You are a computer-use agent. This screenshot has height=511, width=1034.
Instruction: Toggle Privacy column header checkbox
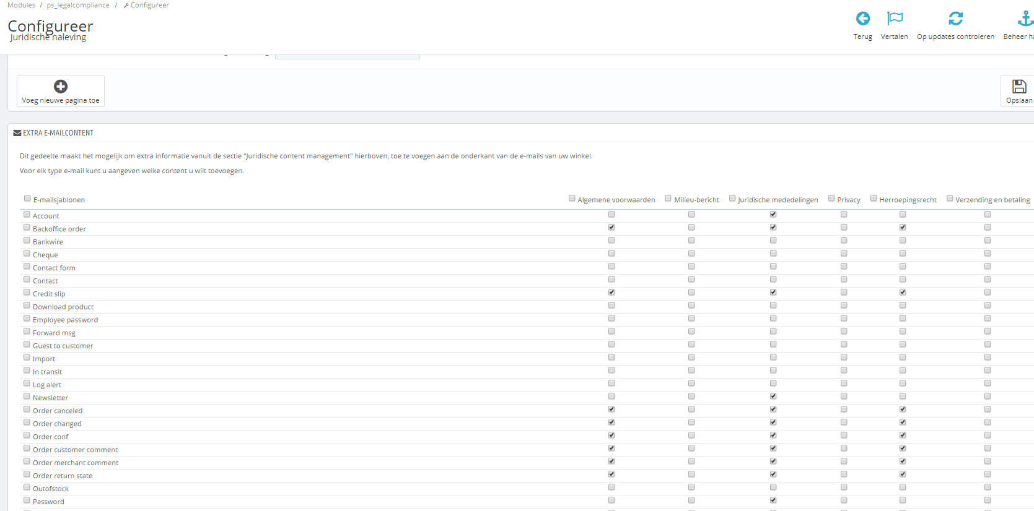(x=831, y=199)
